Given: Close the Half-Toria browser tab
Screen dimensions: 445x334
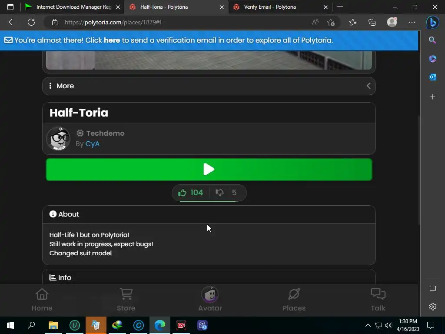Looking at the screenshot, I should tap(222, 7).
